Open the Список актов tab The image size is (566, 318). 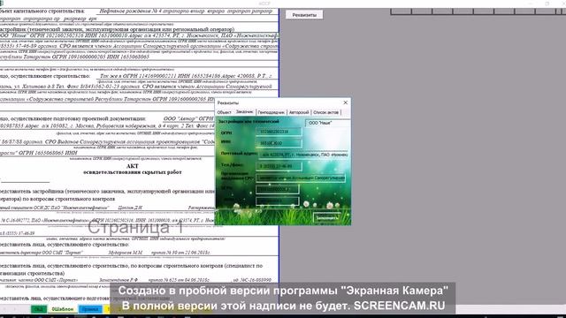point(326,112)
